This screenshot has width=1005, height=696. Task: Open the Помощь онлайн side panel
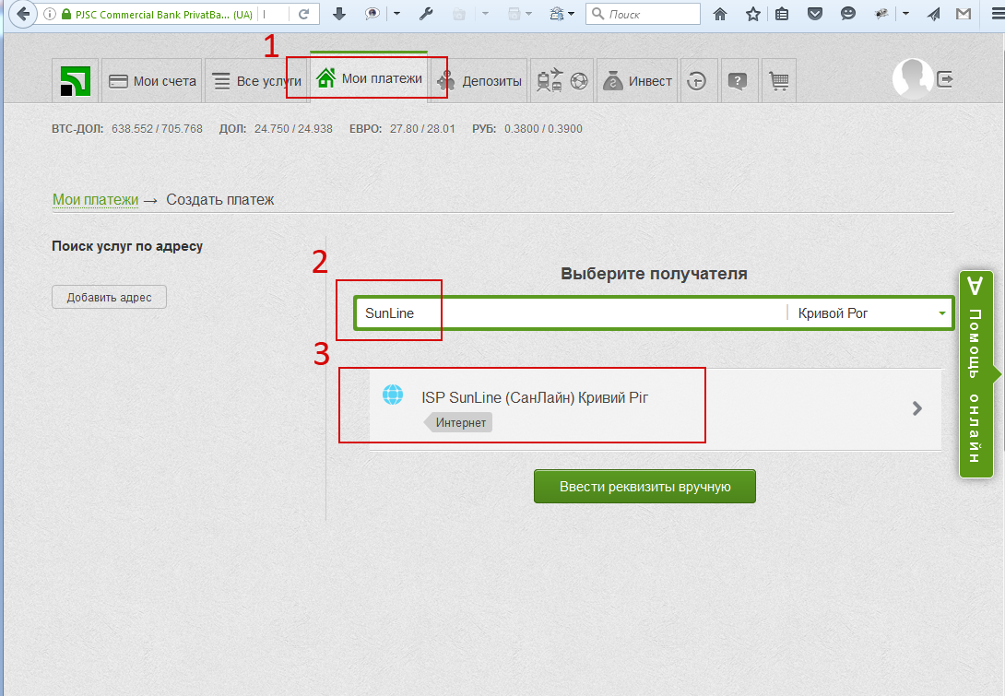coord(976,374)
